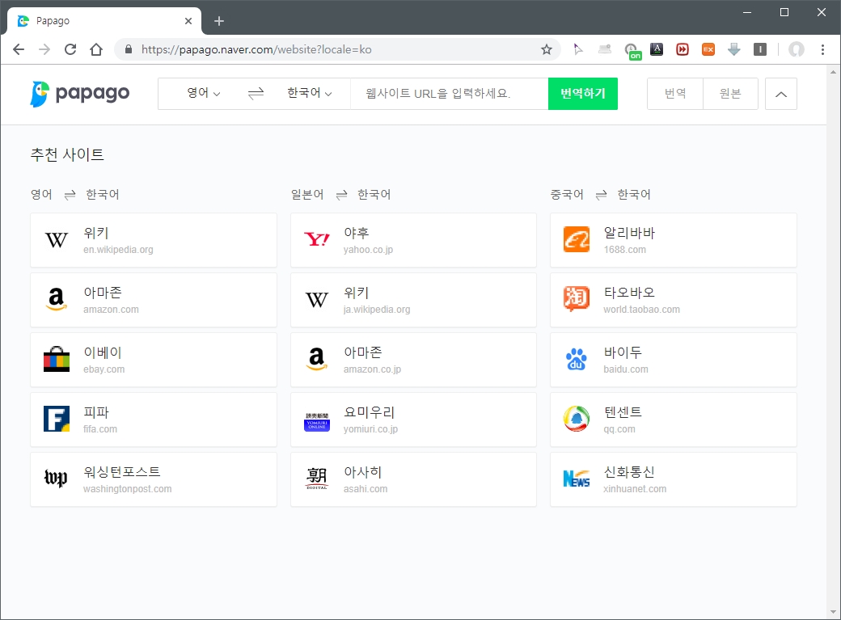Click the Alibaba orange logo
841x620 pixels.
click(x=577, y=240)
